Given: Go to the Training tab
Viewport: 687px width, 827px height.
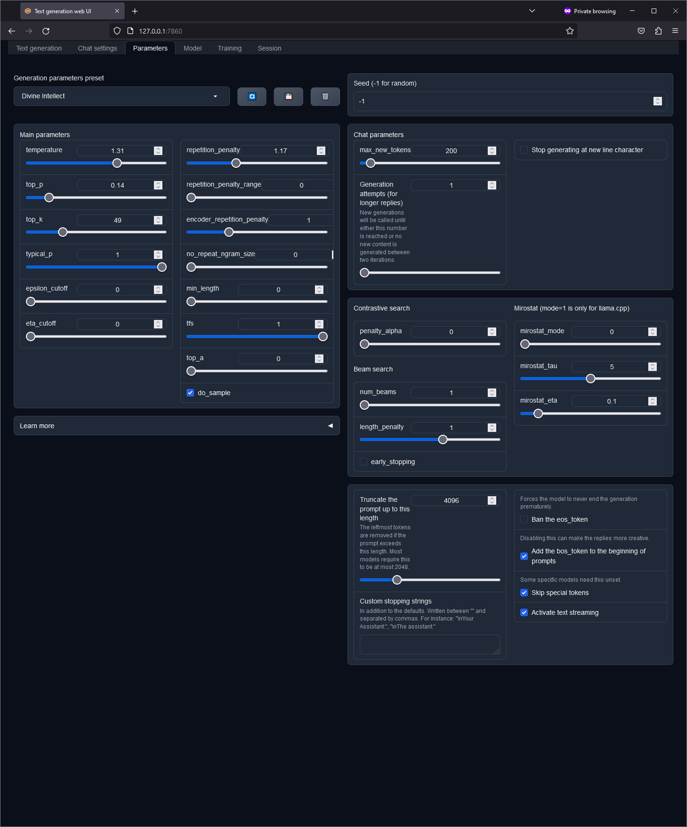Looking at the screenshot, I should coord(229,48).
